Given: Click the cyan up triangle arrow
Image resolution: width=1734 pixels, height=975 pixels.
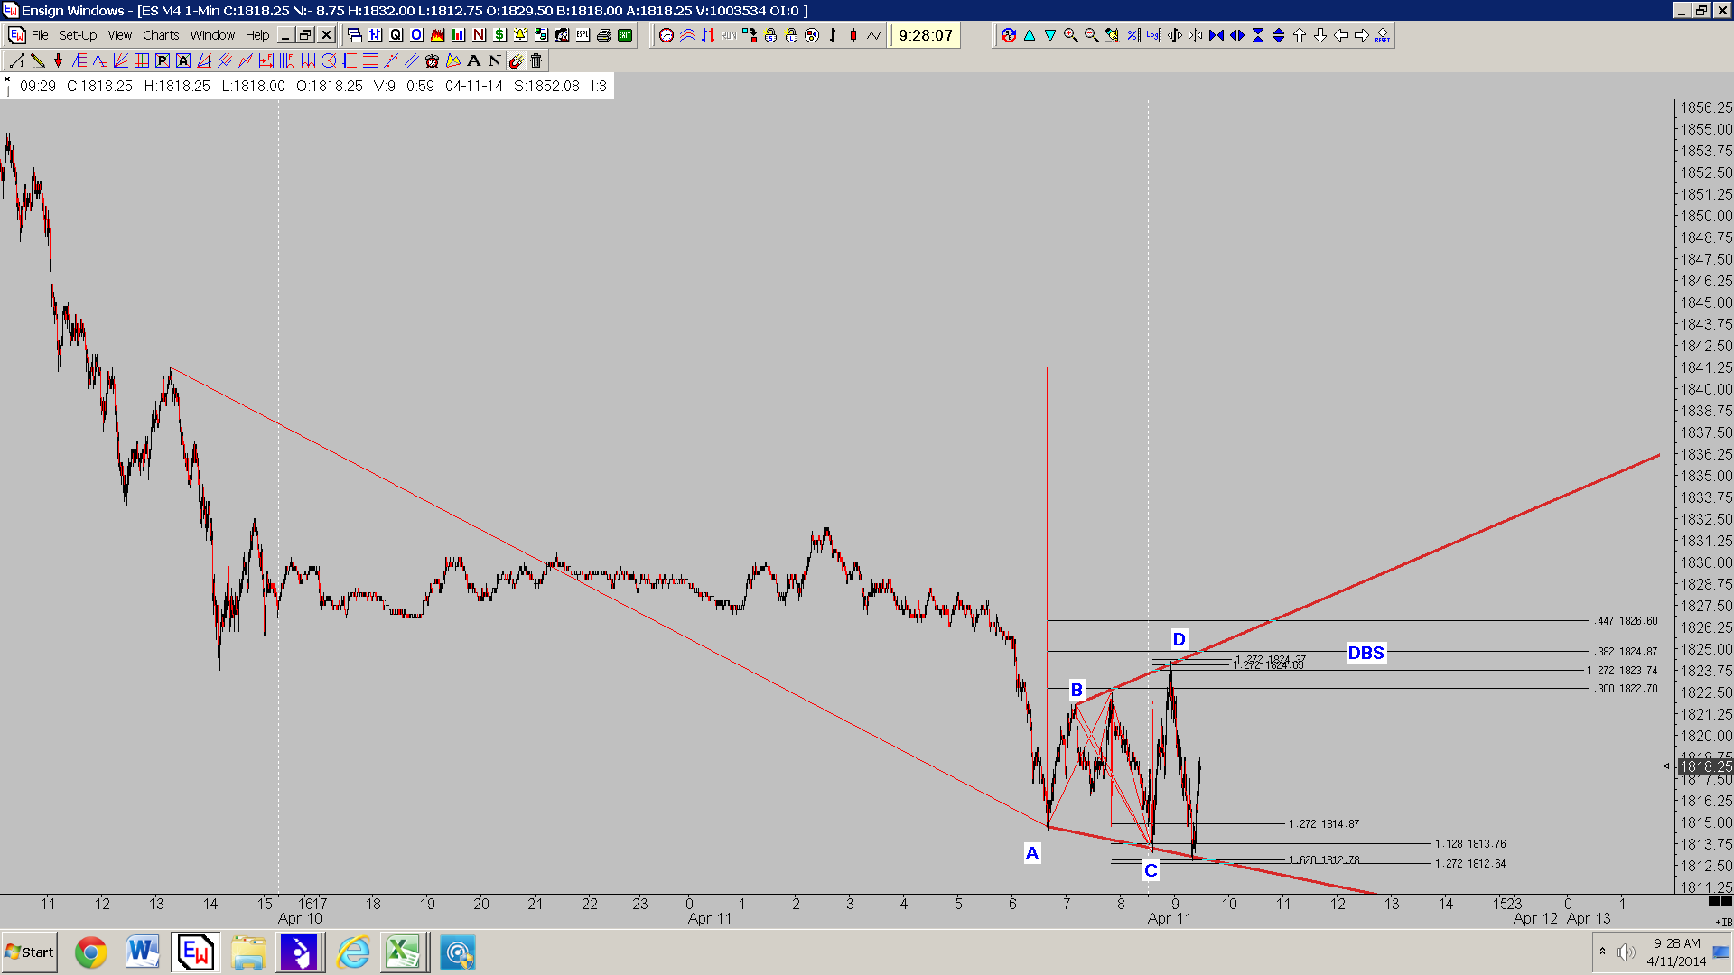Looking at the screenshot, I should (1030, 35).
